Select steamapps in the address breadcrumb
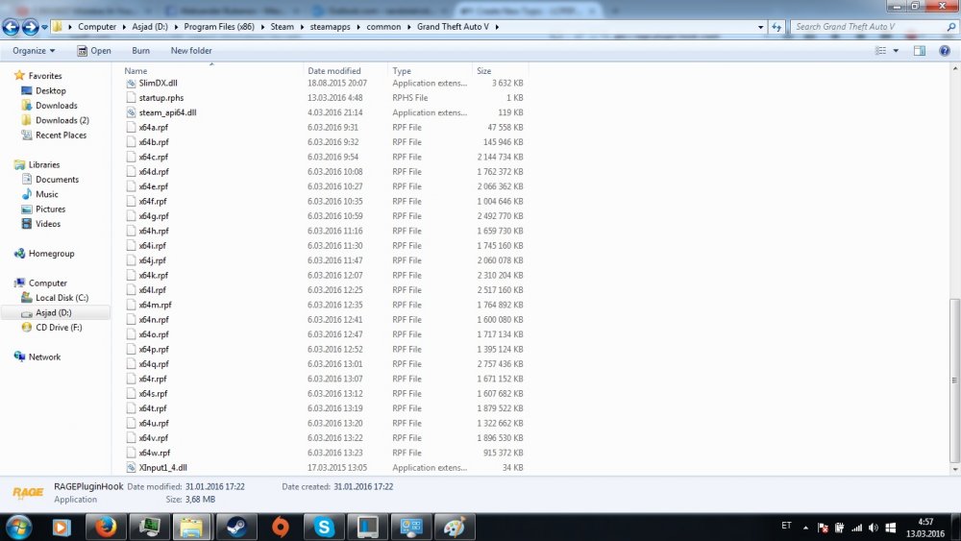Viewport: 961px width, 541px height. pyautogui.click(x=330, y=27)
